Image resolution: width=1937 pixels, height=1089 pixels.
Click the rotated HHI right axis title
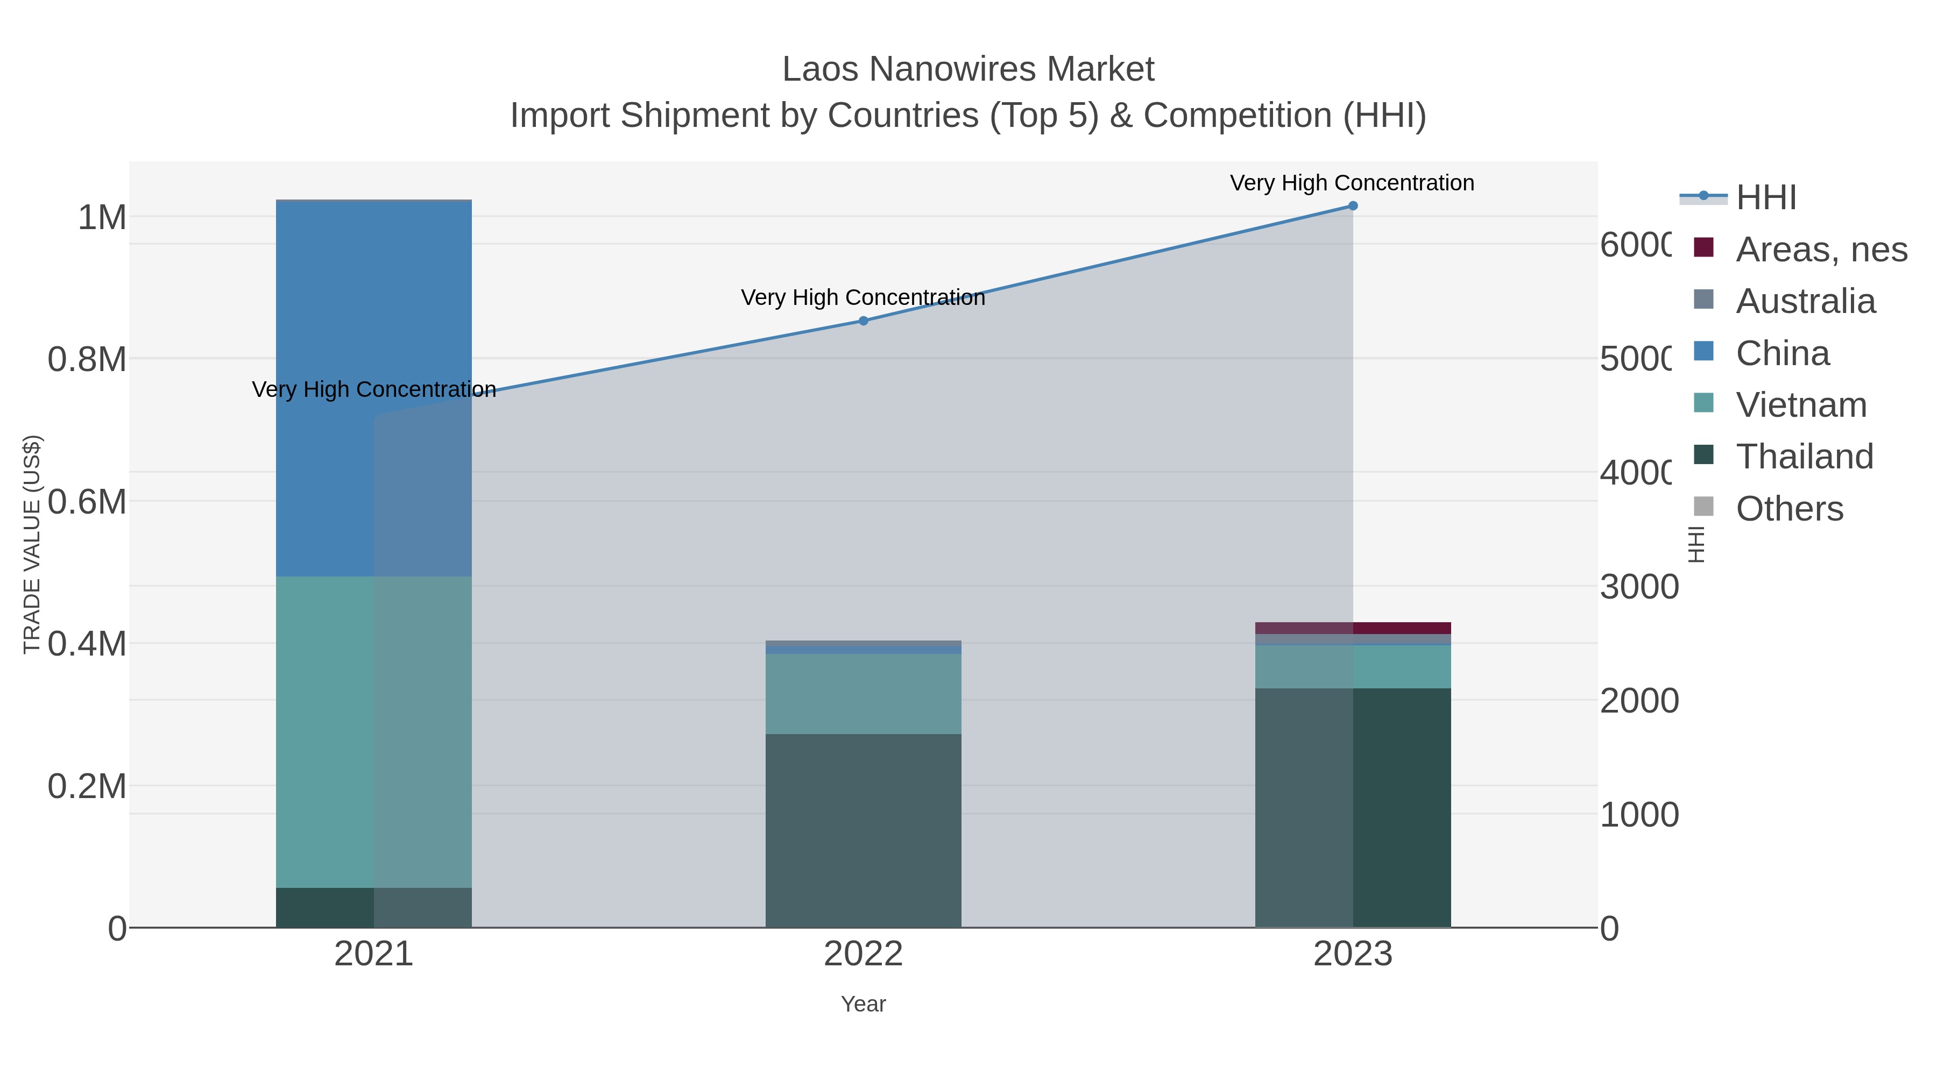tap(1696, 544)
